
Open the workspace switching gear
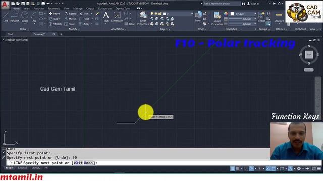pyautogui.click(x=299, y=169)
